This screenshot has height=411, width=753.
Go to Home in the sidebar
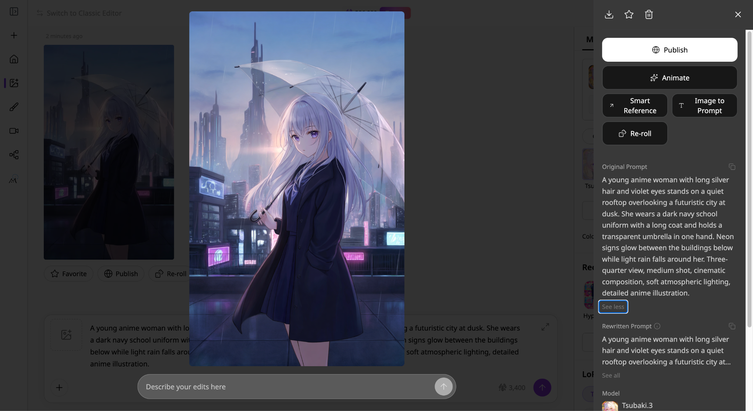14,59
